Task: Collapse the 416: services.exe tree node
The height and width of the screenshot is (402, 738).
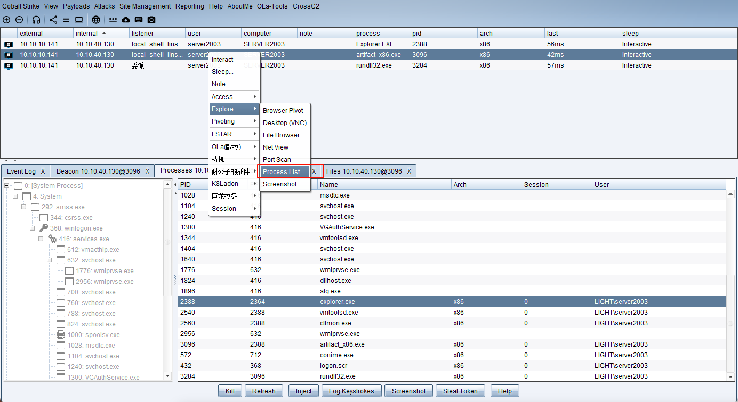Action: coord(41,239)
